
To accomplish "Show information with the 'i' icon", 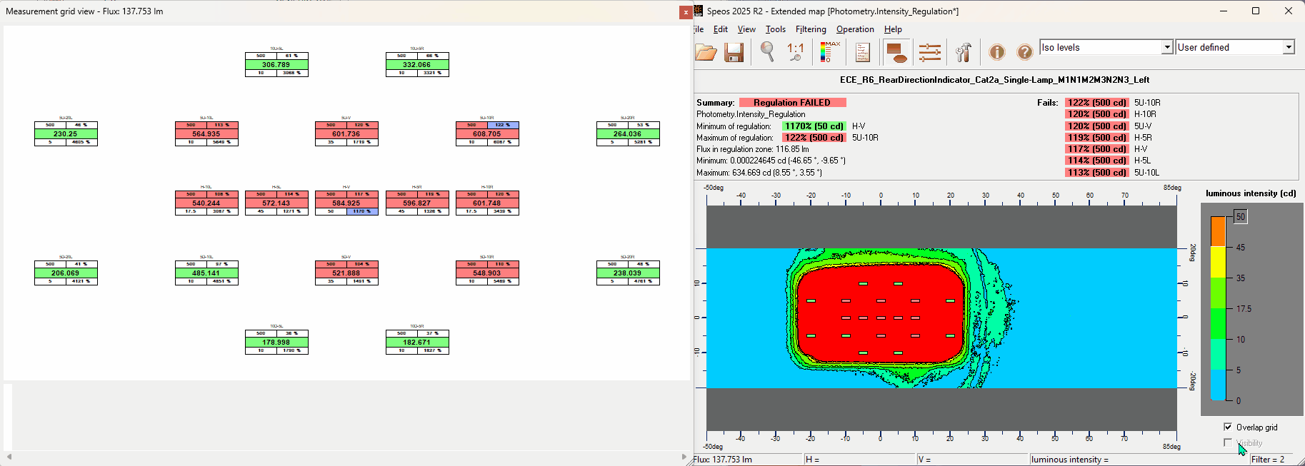I will pyautogui.click(x=996, y=52).
